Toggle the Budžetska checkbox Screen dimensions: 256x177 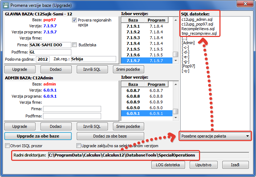click(x=75, y=45)
